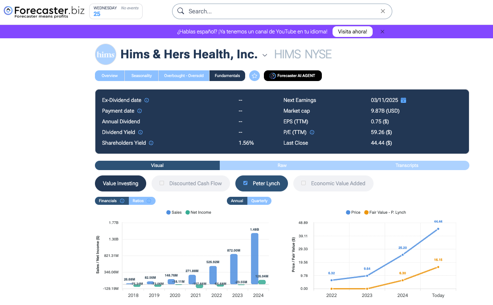Click the Visita ahora! button

353,32
